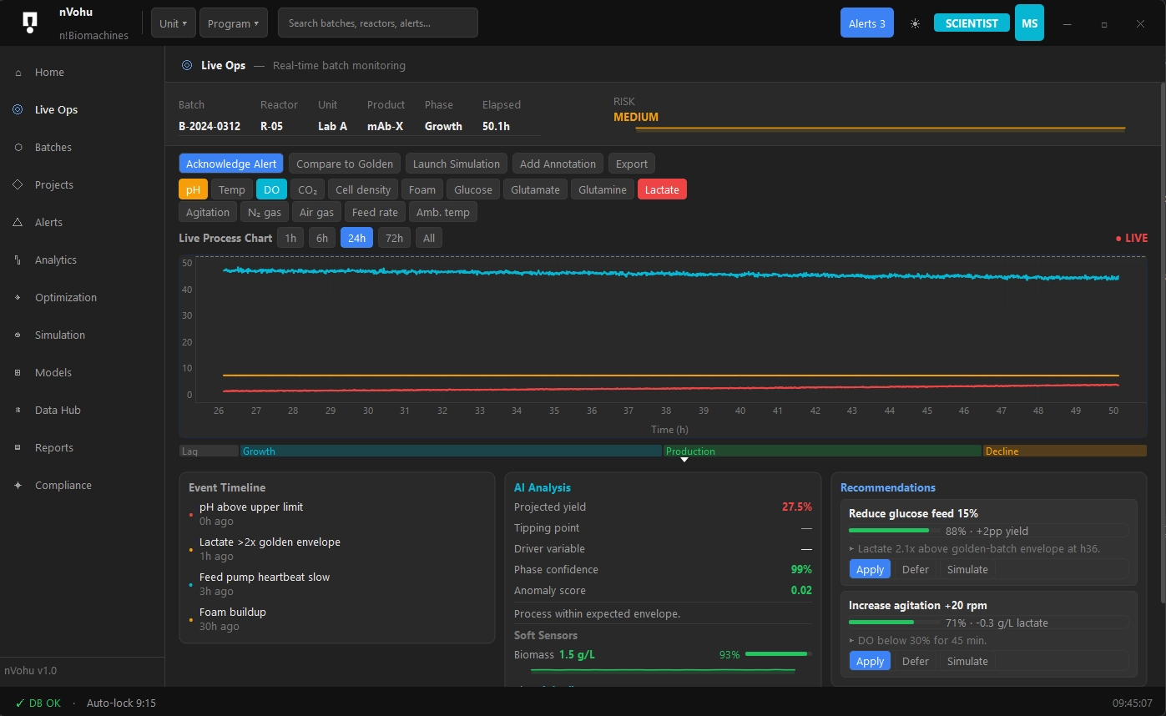Toggle the Amb. temp chip
Image resolution: width=1166 pixels, height=716 pixels.
[444, 212]
